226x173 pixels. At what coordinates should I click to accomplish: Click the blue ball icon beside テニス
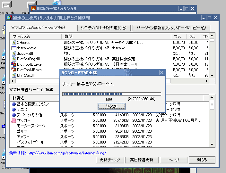[14, 110]
